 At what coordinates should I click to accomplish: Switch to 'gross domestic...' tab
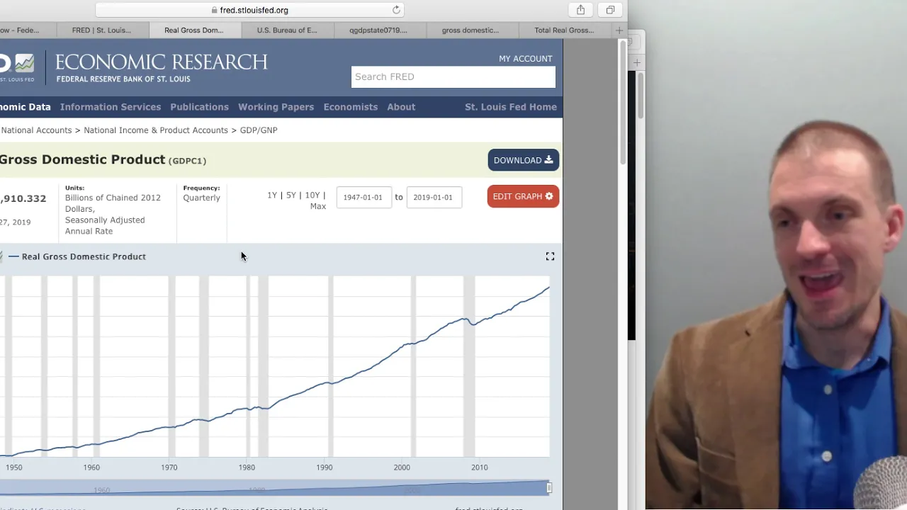pos(471,30)
